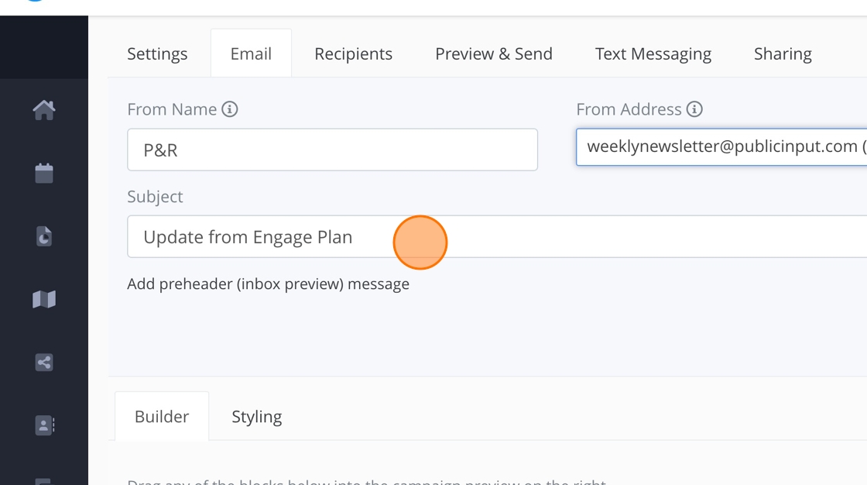Go to the Preview & Send tab

(494, 53)
